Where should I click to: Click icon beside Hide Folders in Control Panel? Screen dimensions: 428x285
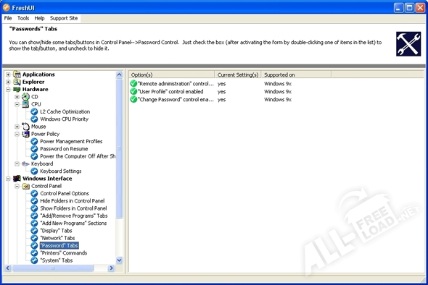tap(34, 201)
